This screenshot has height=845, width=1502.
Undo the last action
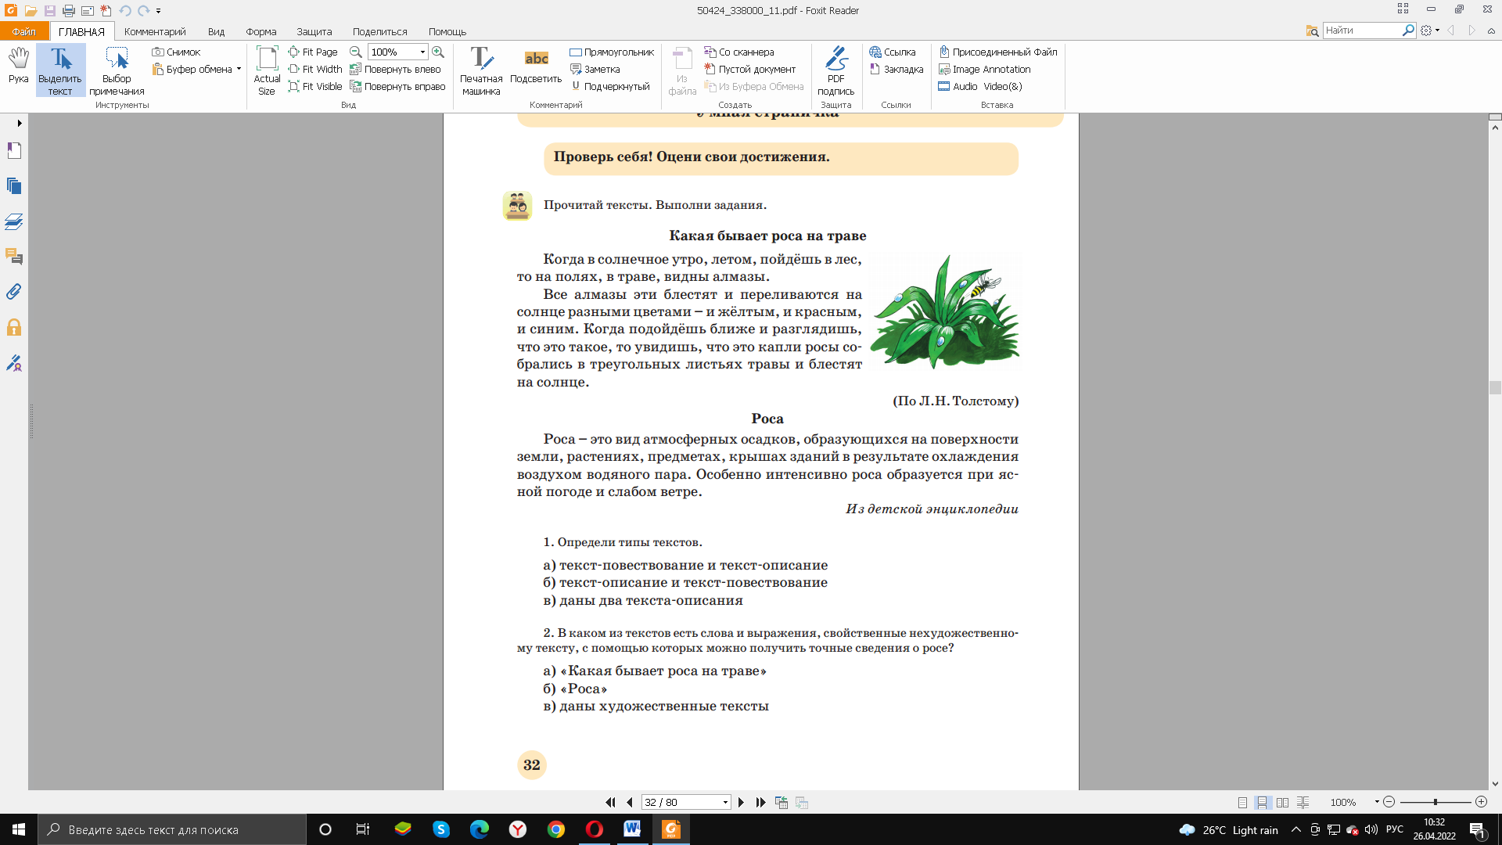125,11
